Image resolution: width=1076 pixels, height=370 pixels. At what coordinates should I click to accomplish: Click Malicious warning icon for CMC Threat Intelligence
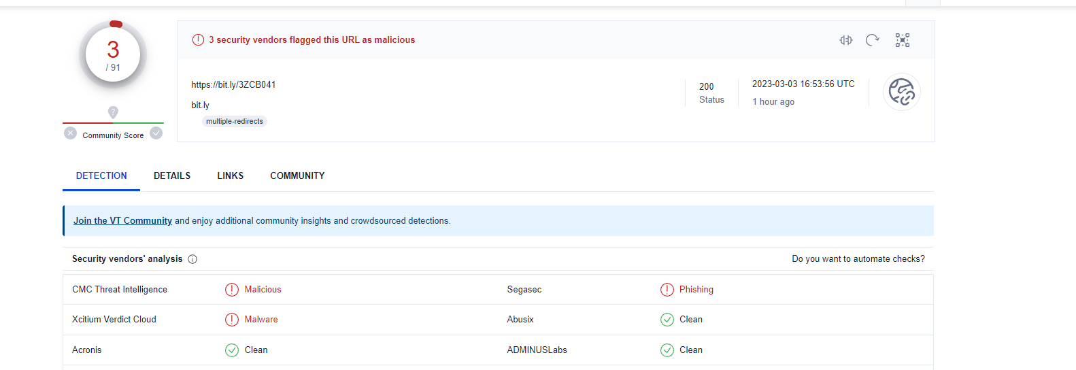[x=232, y=290]
